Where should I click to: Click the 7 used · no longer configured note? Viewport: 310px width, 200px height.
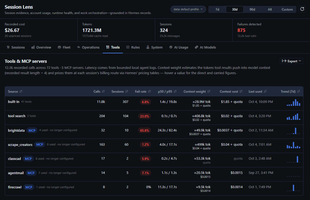(57, 173)
